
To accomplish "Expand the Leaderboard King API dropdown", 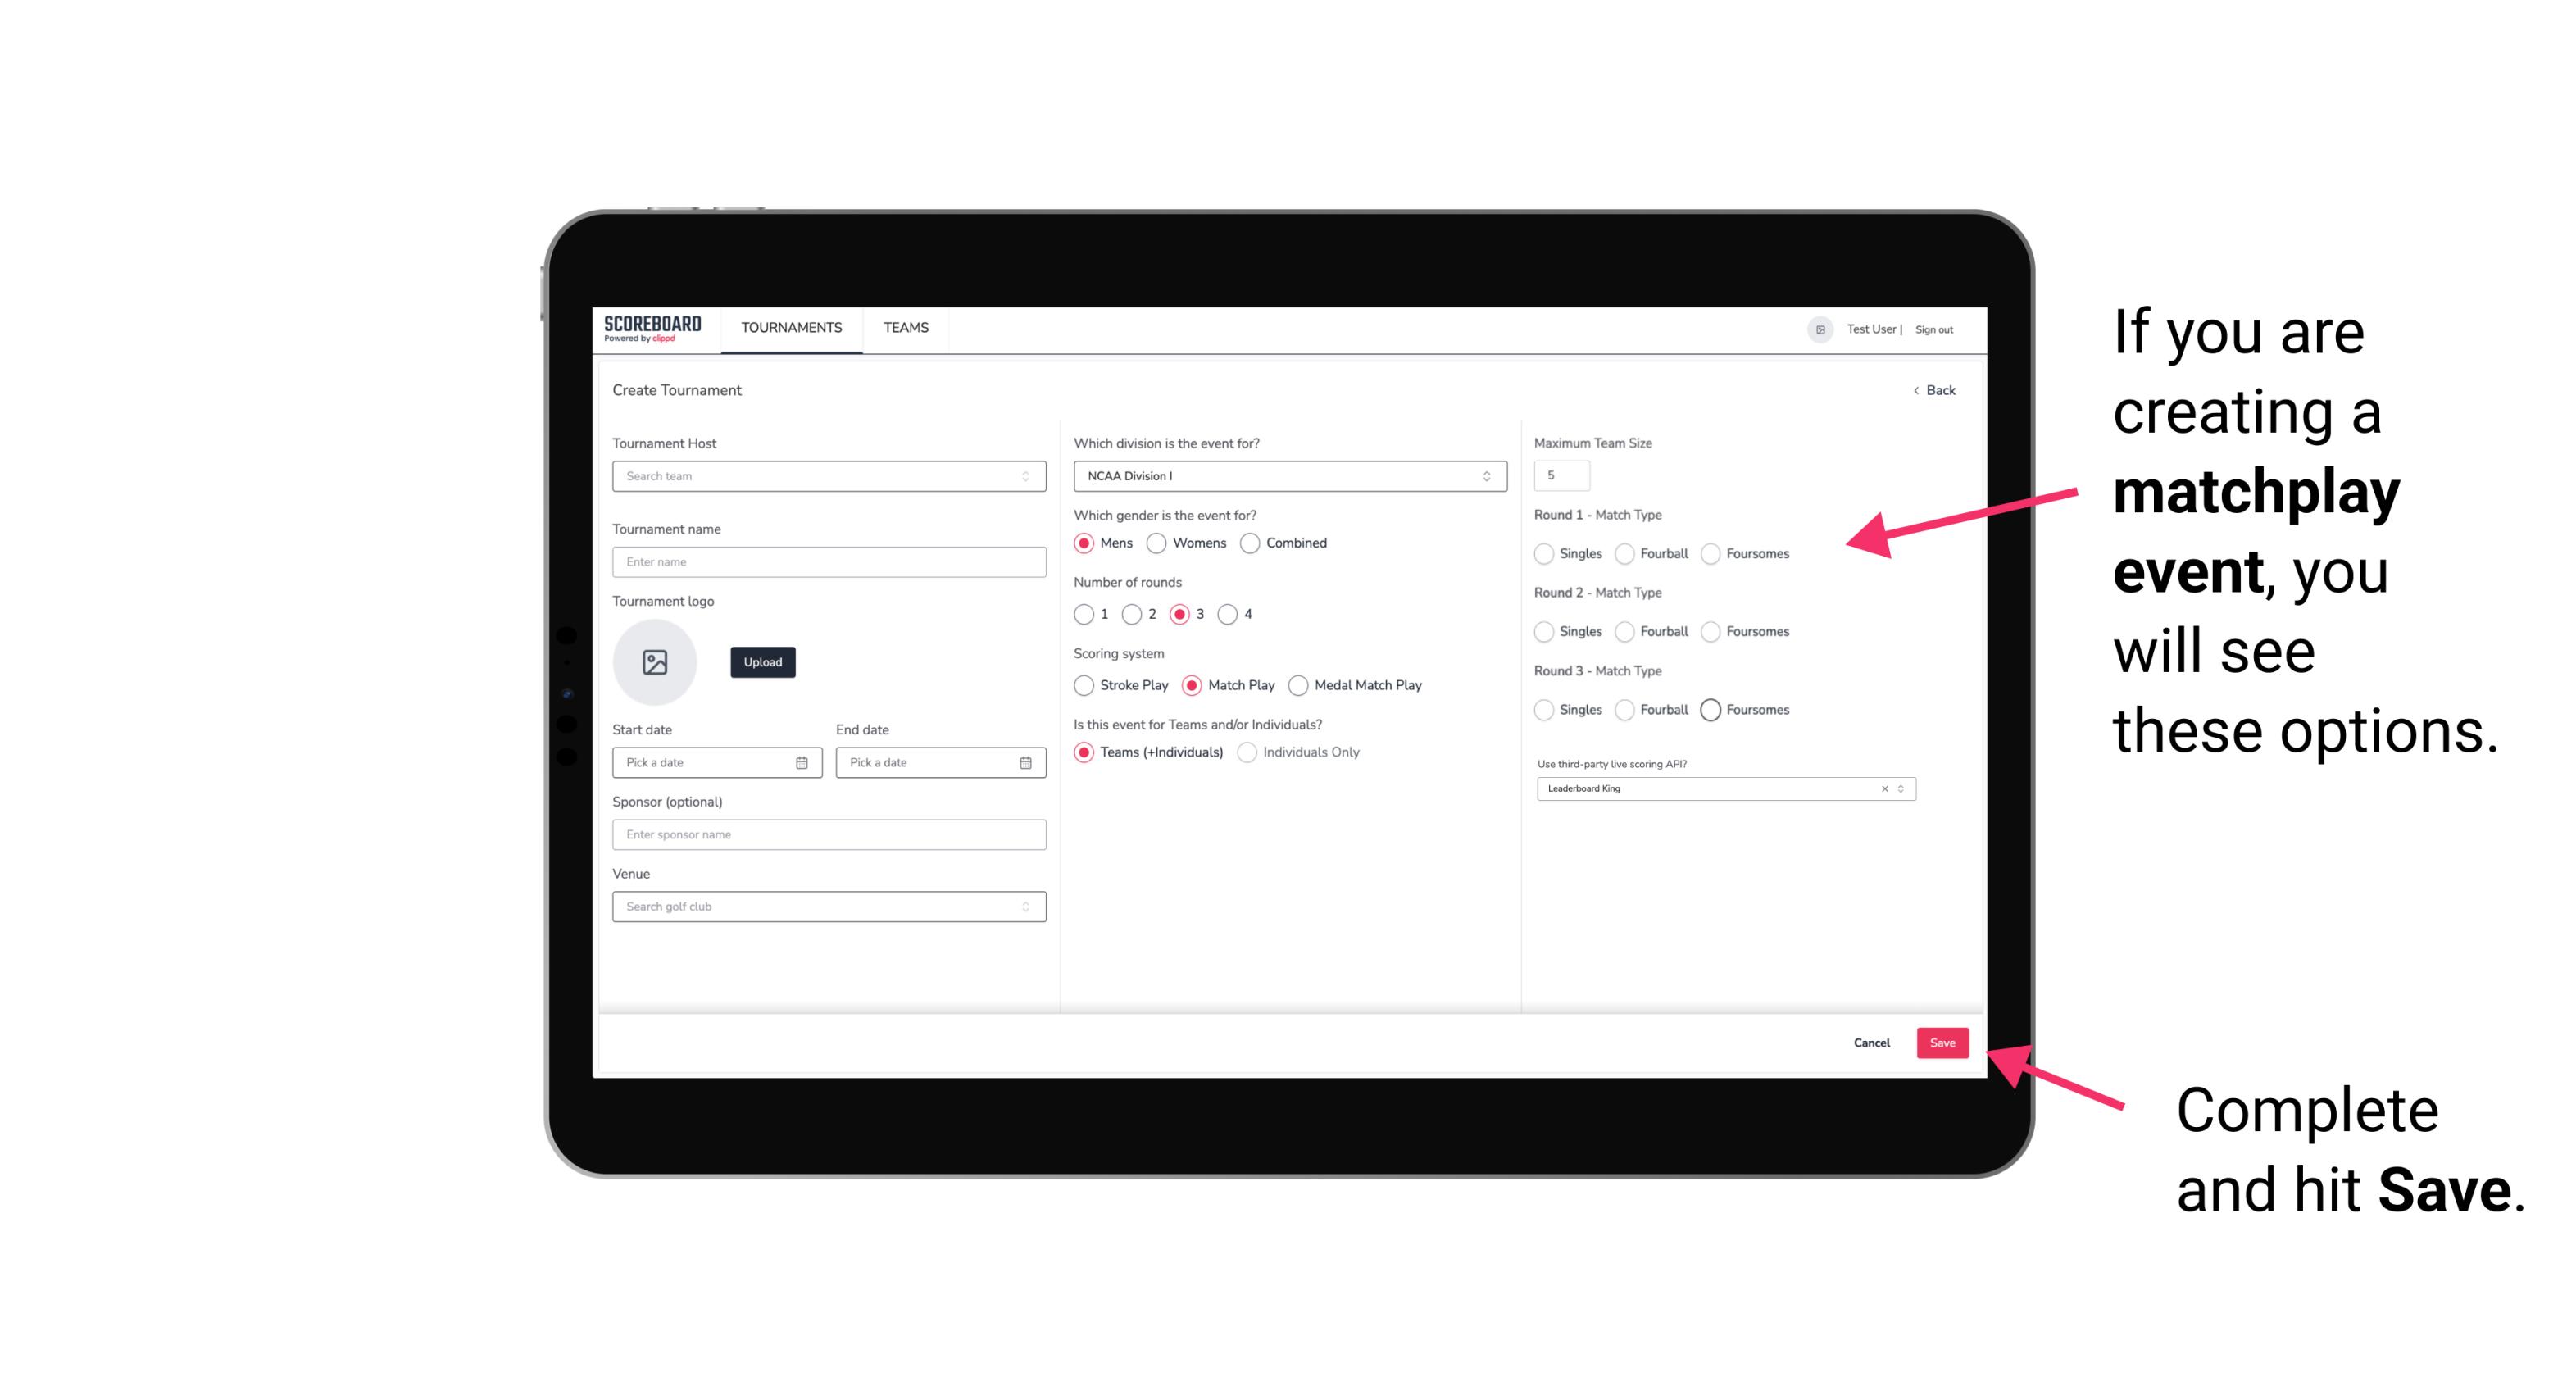I will [x=1901, y=788].
